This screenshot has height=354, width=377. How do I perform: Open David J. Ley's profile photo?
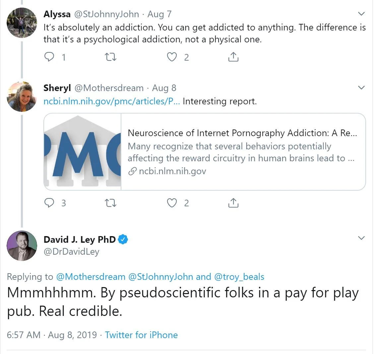tap(22, 245)
